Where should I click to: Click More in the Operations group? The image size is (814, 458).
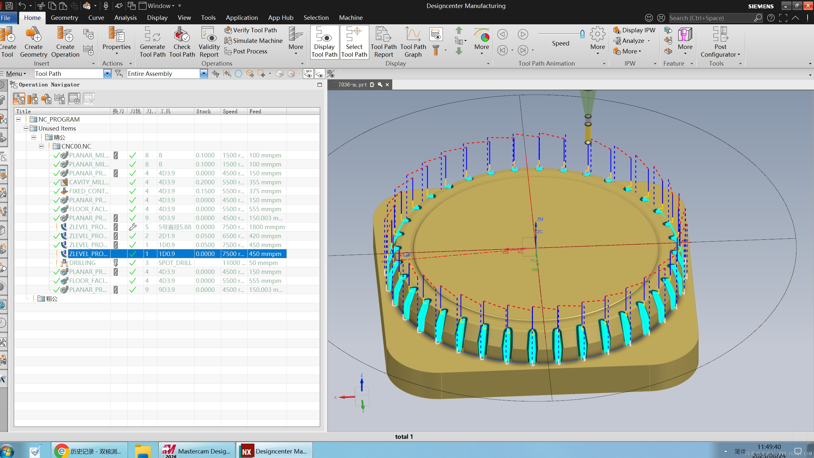[295, 42]
